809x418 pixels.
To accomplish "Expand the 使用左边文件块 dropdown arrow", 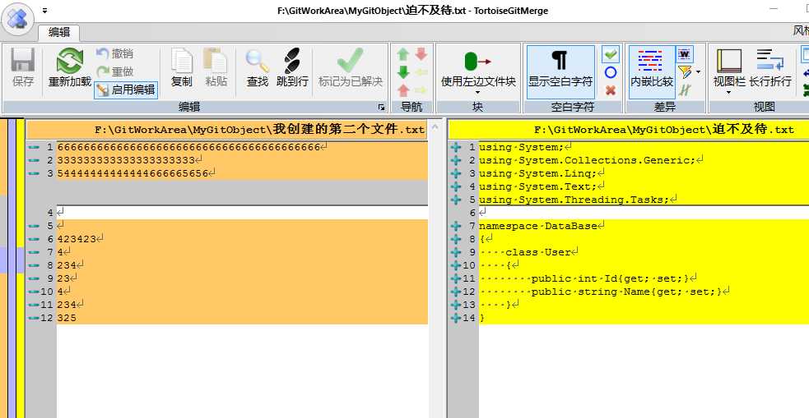I will click(x=477, y=93).
